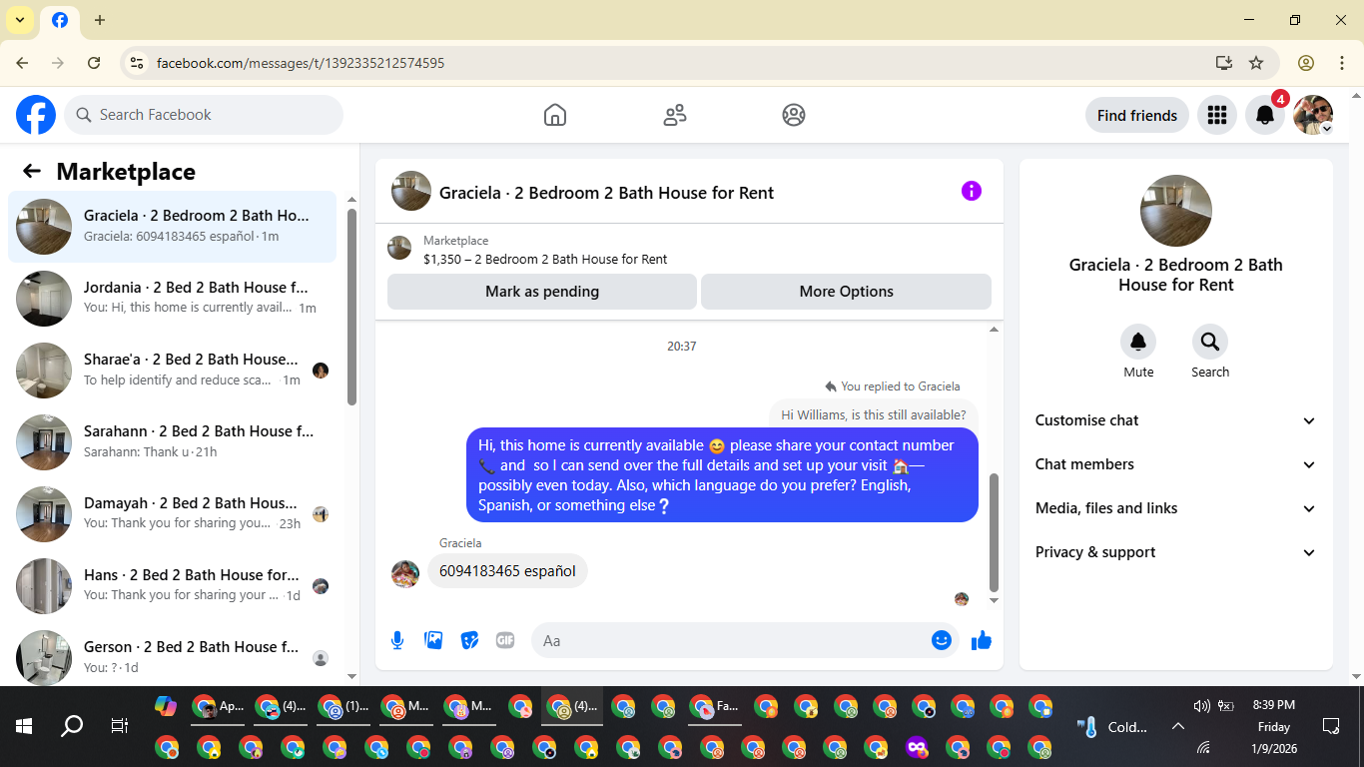Viewport: 1364px width, 767px height.
Task: Send a voice clip with the microphone icon
Action: tap(397, 640)
